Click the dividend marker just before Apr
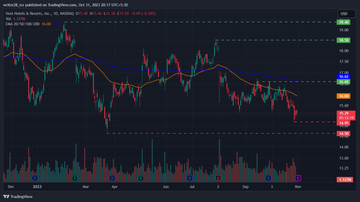Image resolution: width=360 pixels, height=202 pixels. coord(112,178)
